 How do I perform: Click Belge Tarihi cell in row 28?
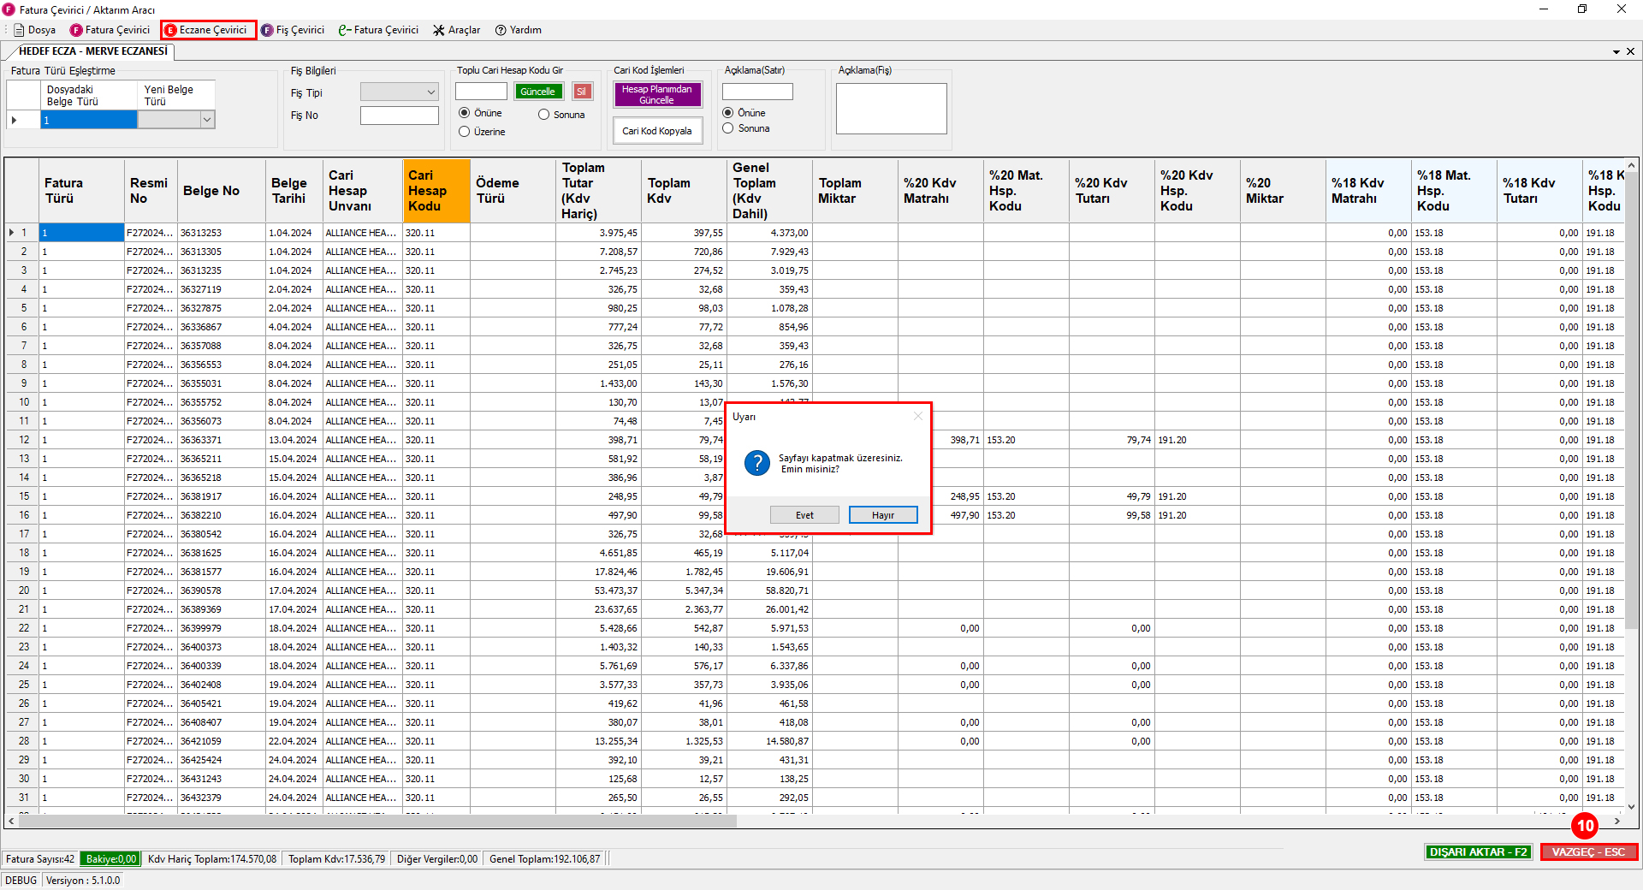(294, 741)
